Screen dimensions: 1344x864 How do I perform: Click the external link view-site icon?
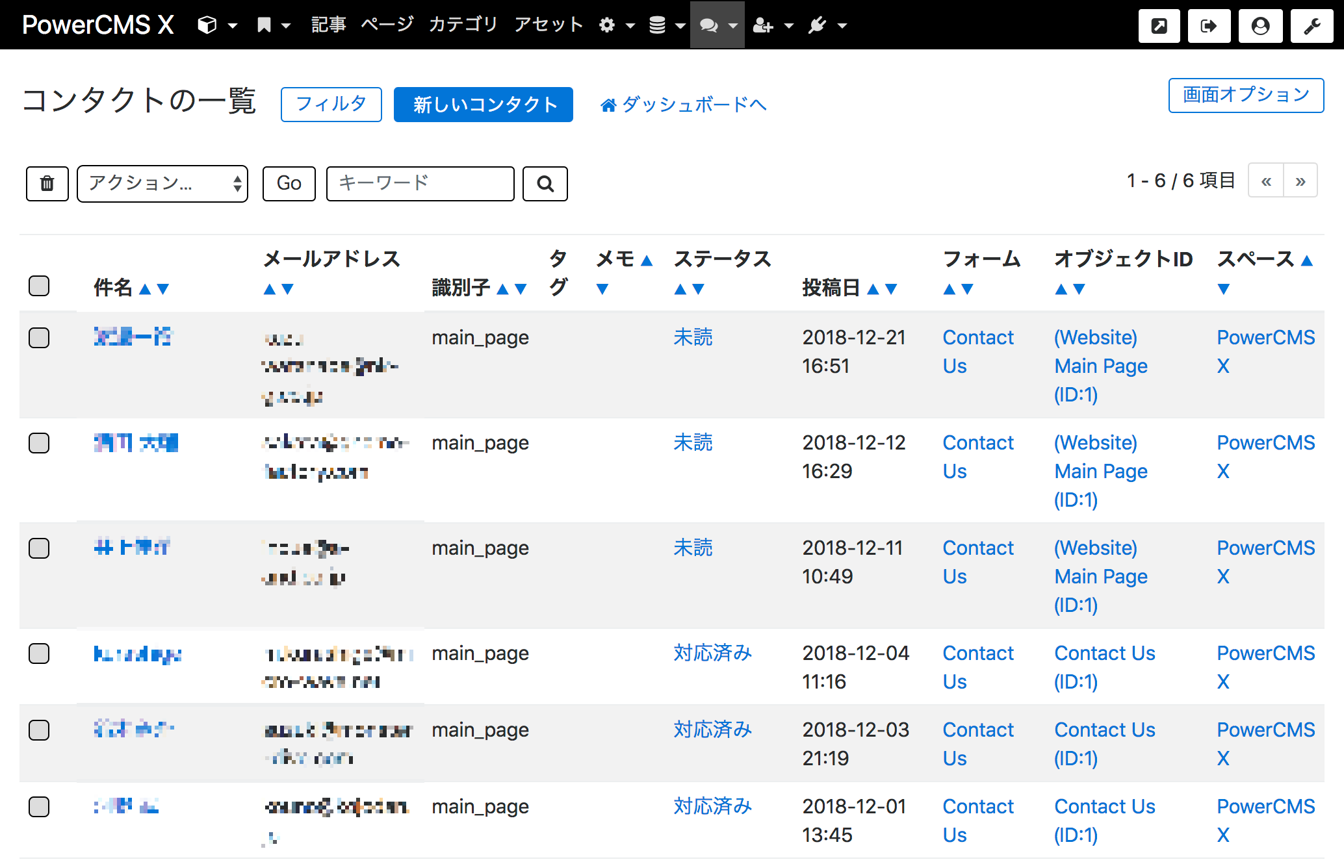pyautogui.click(x=1159, y=26)
